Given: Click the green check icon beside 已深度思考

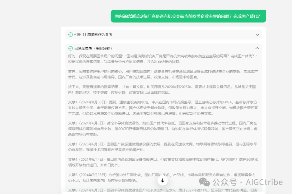Looking at the screenshot, I should click(x=70, y=48).
